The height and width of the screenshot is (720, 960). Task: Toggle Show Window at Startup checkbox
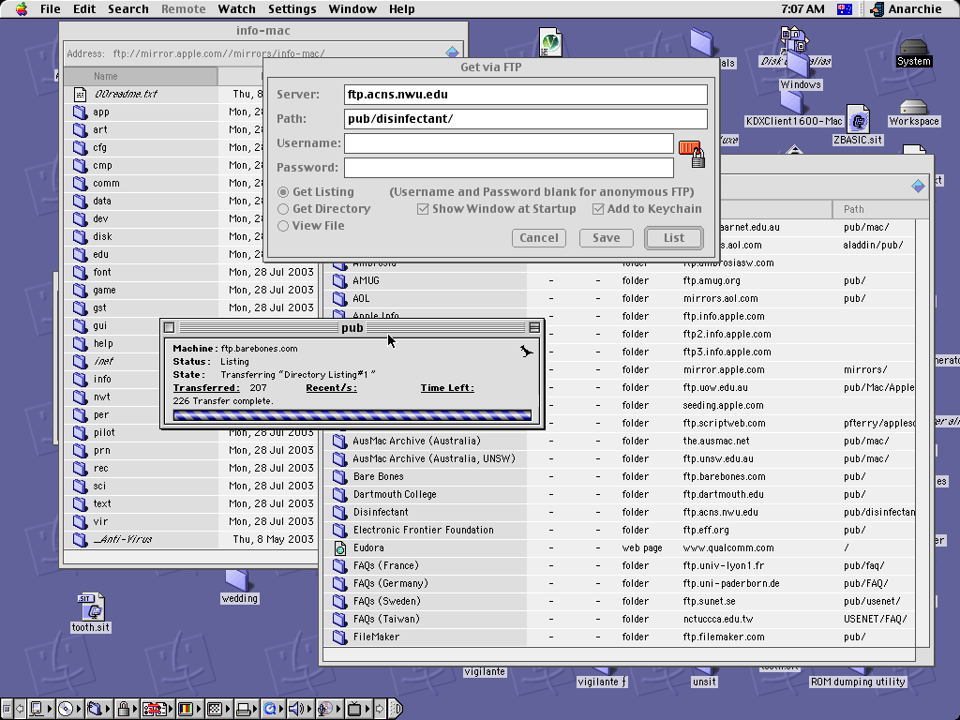point(423,209)
